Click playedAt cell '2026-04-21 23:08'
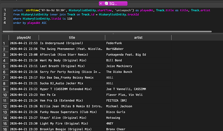Image resolution: width=223 pixels, height=131 pixels. pyautogui.click(x=24, y=55)
